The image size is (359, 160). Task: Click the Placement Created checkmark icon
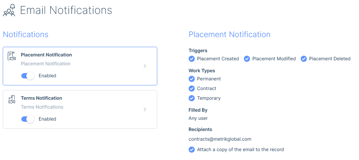(x=192, y=59)
